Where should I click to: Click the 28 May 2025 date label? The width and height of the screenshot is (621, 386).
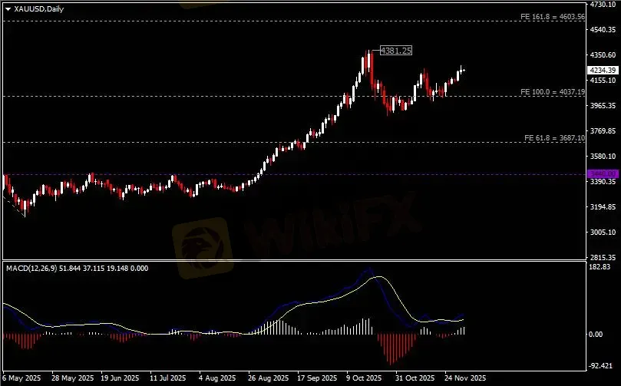tap(72, 378)
